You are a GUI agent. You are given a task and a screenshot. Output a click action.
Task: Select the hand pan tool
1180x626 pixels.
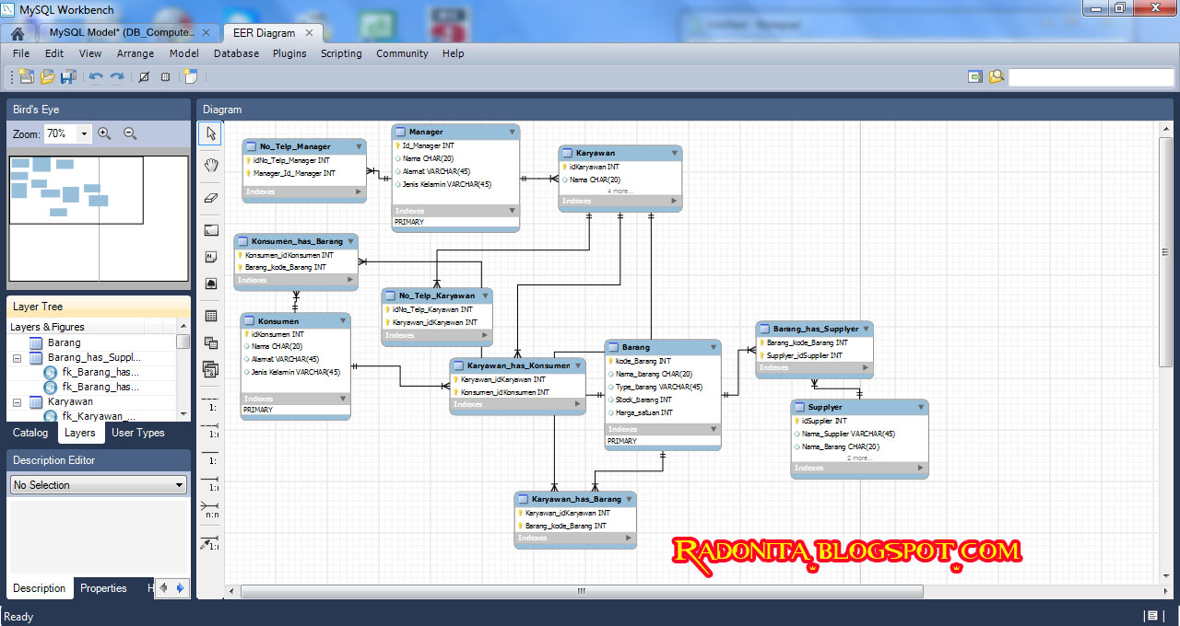point(211,165)
